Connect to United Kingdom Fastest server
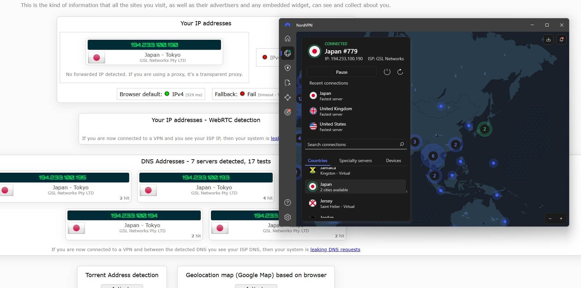This screenshot has height=288, width=581. pos(356,111)
